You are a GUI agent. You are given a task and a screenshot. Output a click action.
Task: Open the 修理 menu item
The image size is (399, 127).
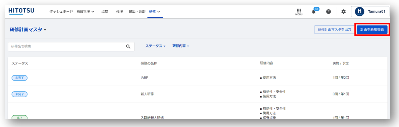tap(119, 12)
